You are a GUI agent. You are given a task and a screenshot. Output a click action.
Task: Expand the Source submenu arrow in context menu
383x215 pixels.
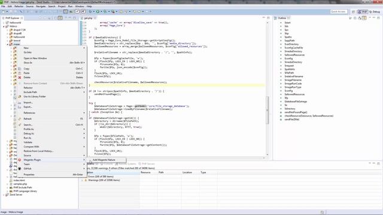[x=84, y=155]
